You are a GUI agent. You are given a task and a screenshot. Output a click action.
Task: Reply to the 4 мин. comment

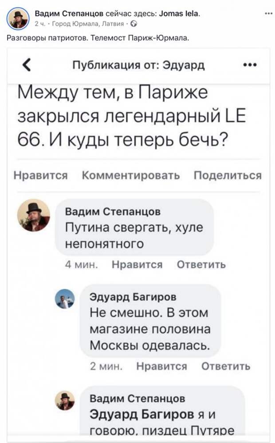pyautogui.click(x=201, y=265)
